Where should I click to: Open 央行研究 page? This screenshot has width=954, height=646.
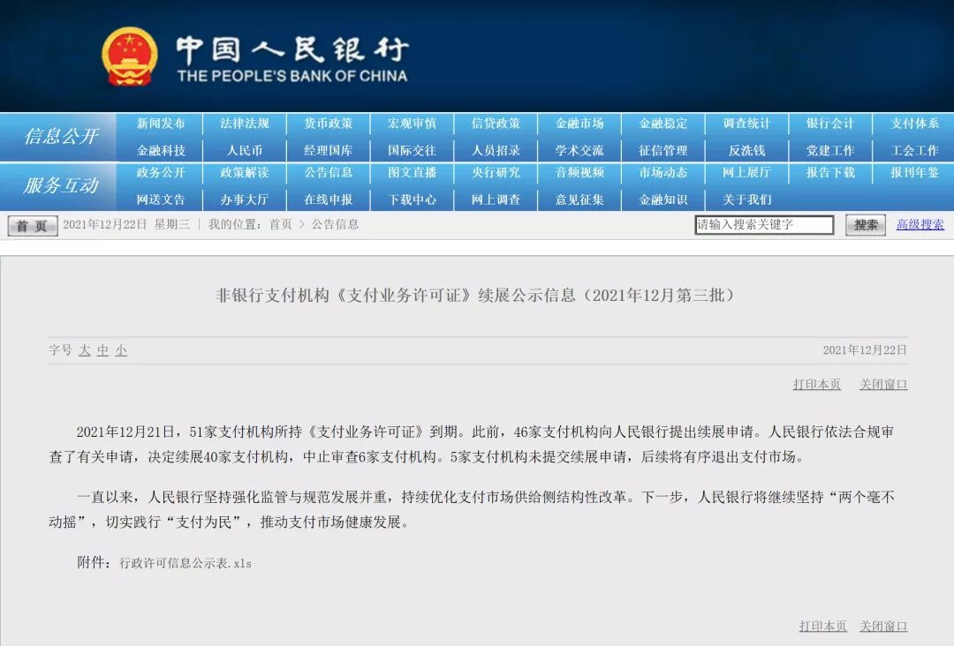(x=496, y=173)
